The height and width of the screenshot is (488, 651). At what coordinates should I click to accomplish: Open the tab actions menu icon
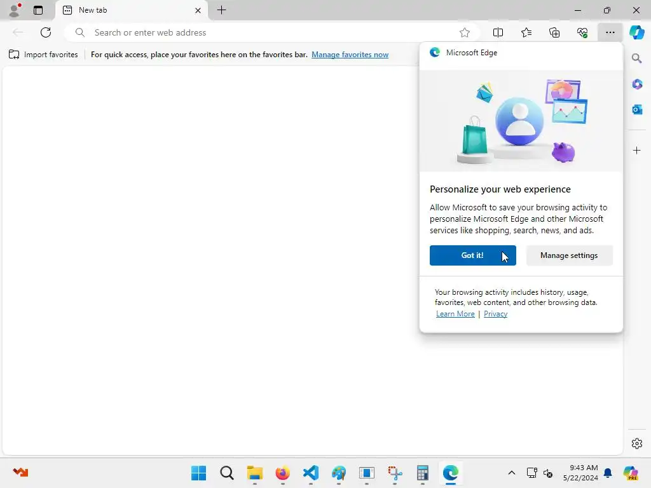coord(38,10)
